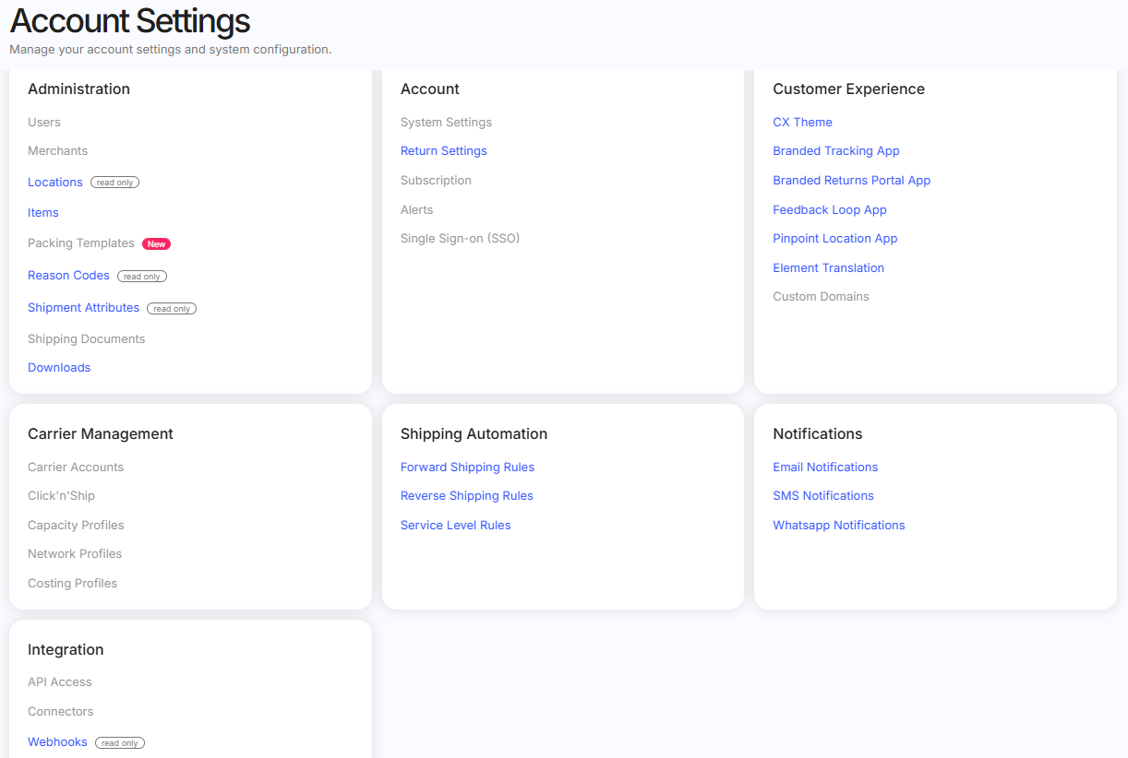Click the Network Profiles entry
The width and height of the screenshot is (1128, 758).
point(75,554)
